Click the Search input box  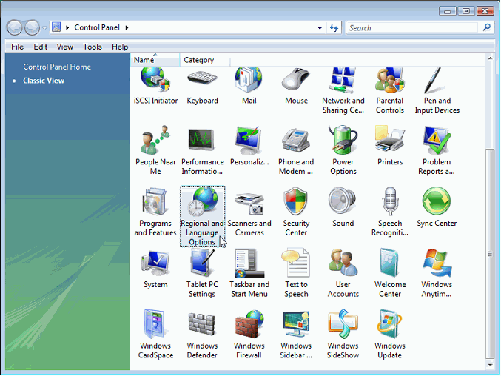click(413, 28)
